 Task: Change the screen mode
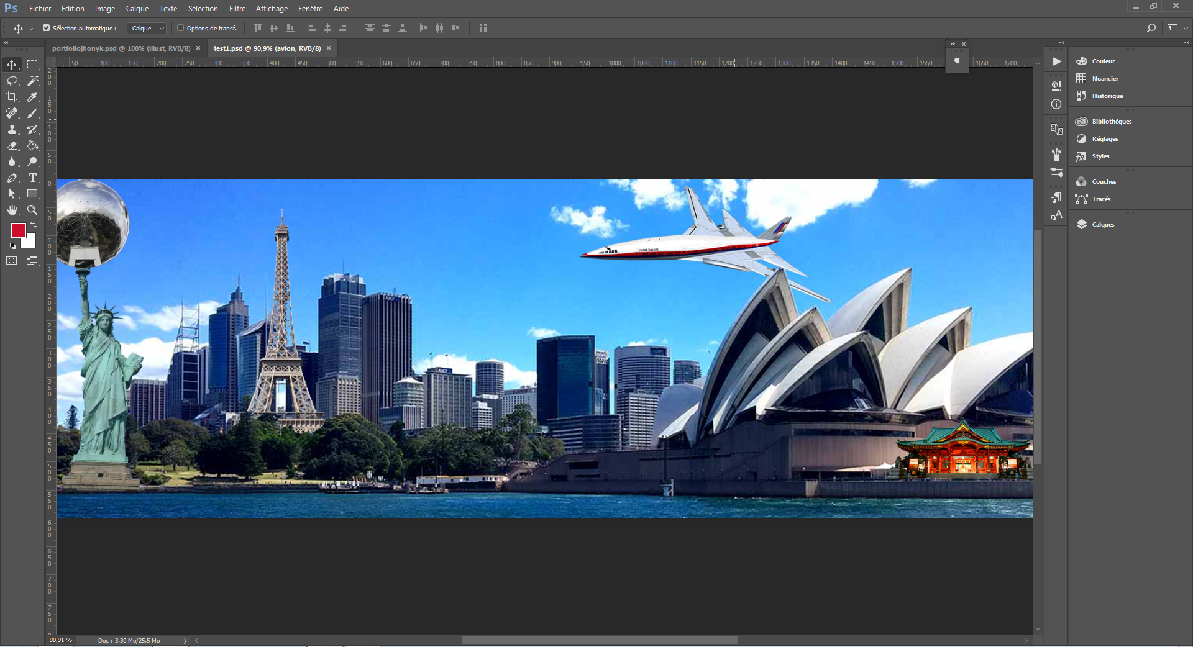[32, 261]
